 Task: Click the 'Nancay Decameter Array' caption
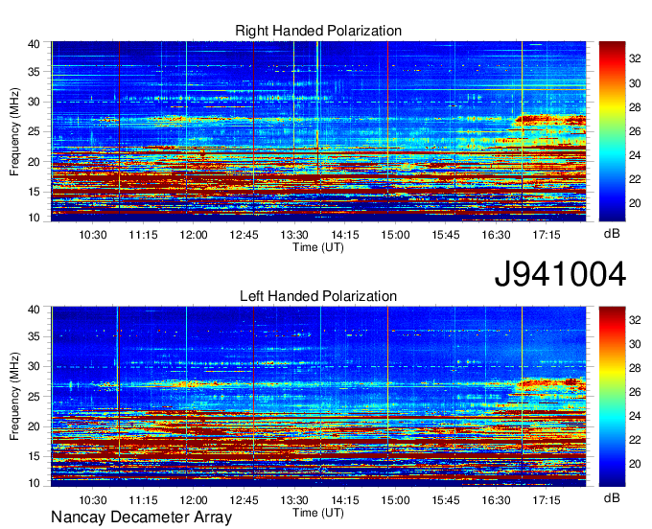[141, 517]
